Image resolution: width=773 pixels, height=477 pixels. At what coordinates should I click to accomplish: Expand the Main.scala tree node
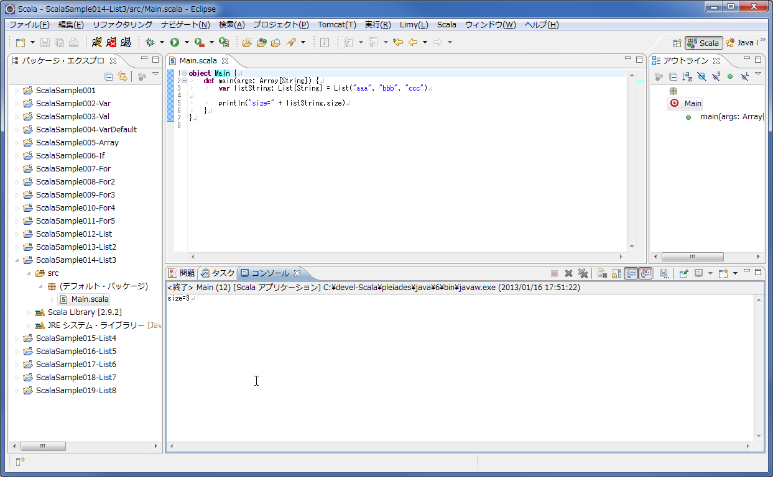click(52, 299)
